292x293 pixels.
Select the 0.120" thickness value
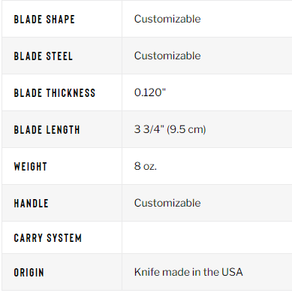tap(150, 92)
